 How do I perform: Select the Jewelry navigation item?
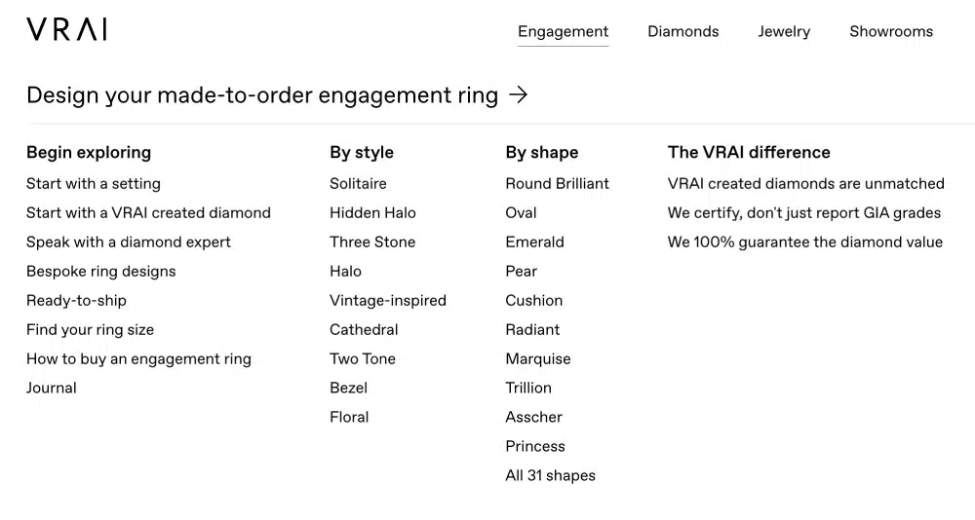(x=784, y=31)
